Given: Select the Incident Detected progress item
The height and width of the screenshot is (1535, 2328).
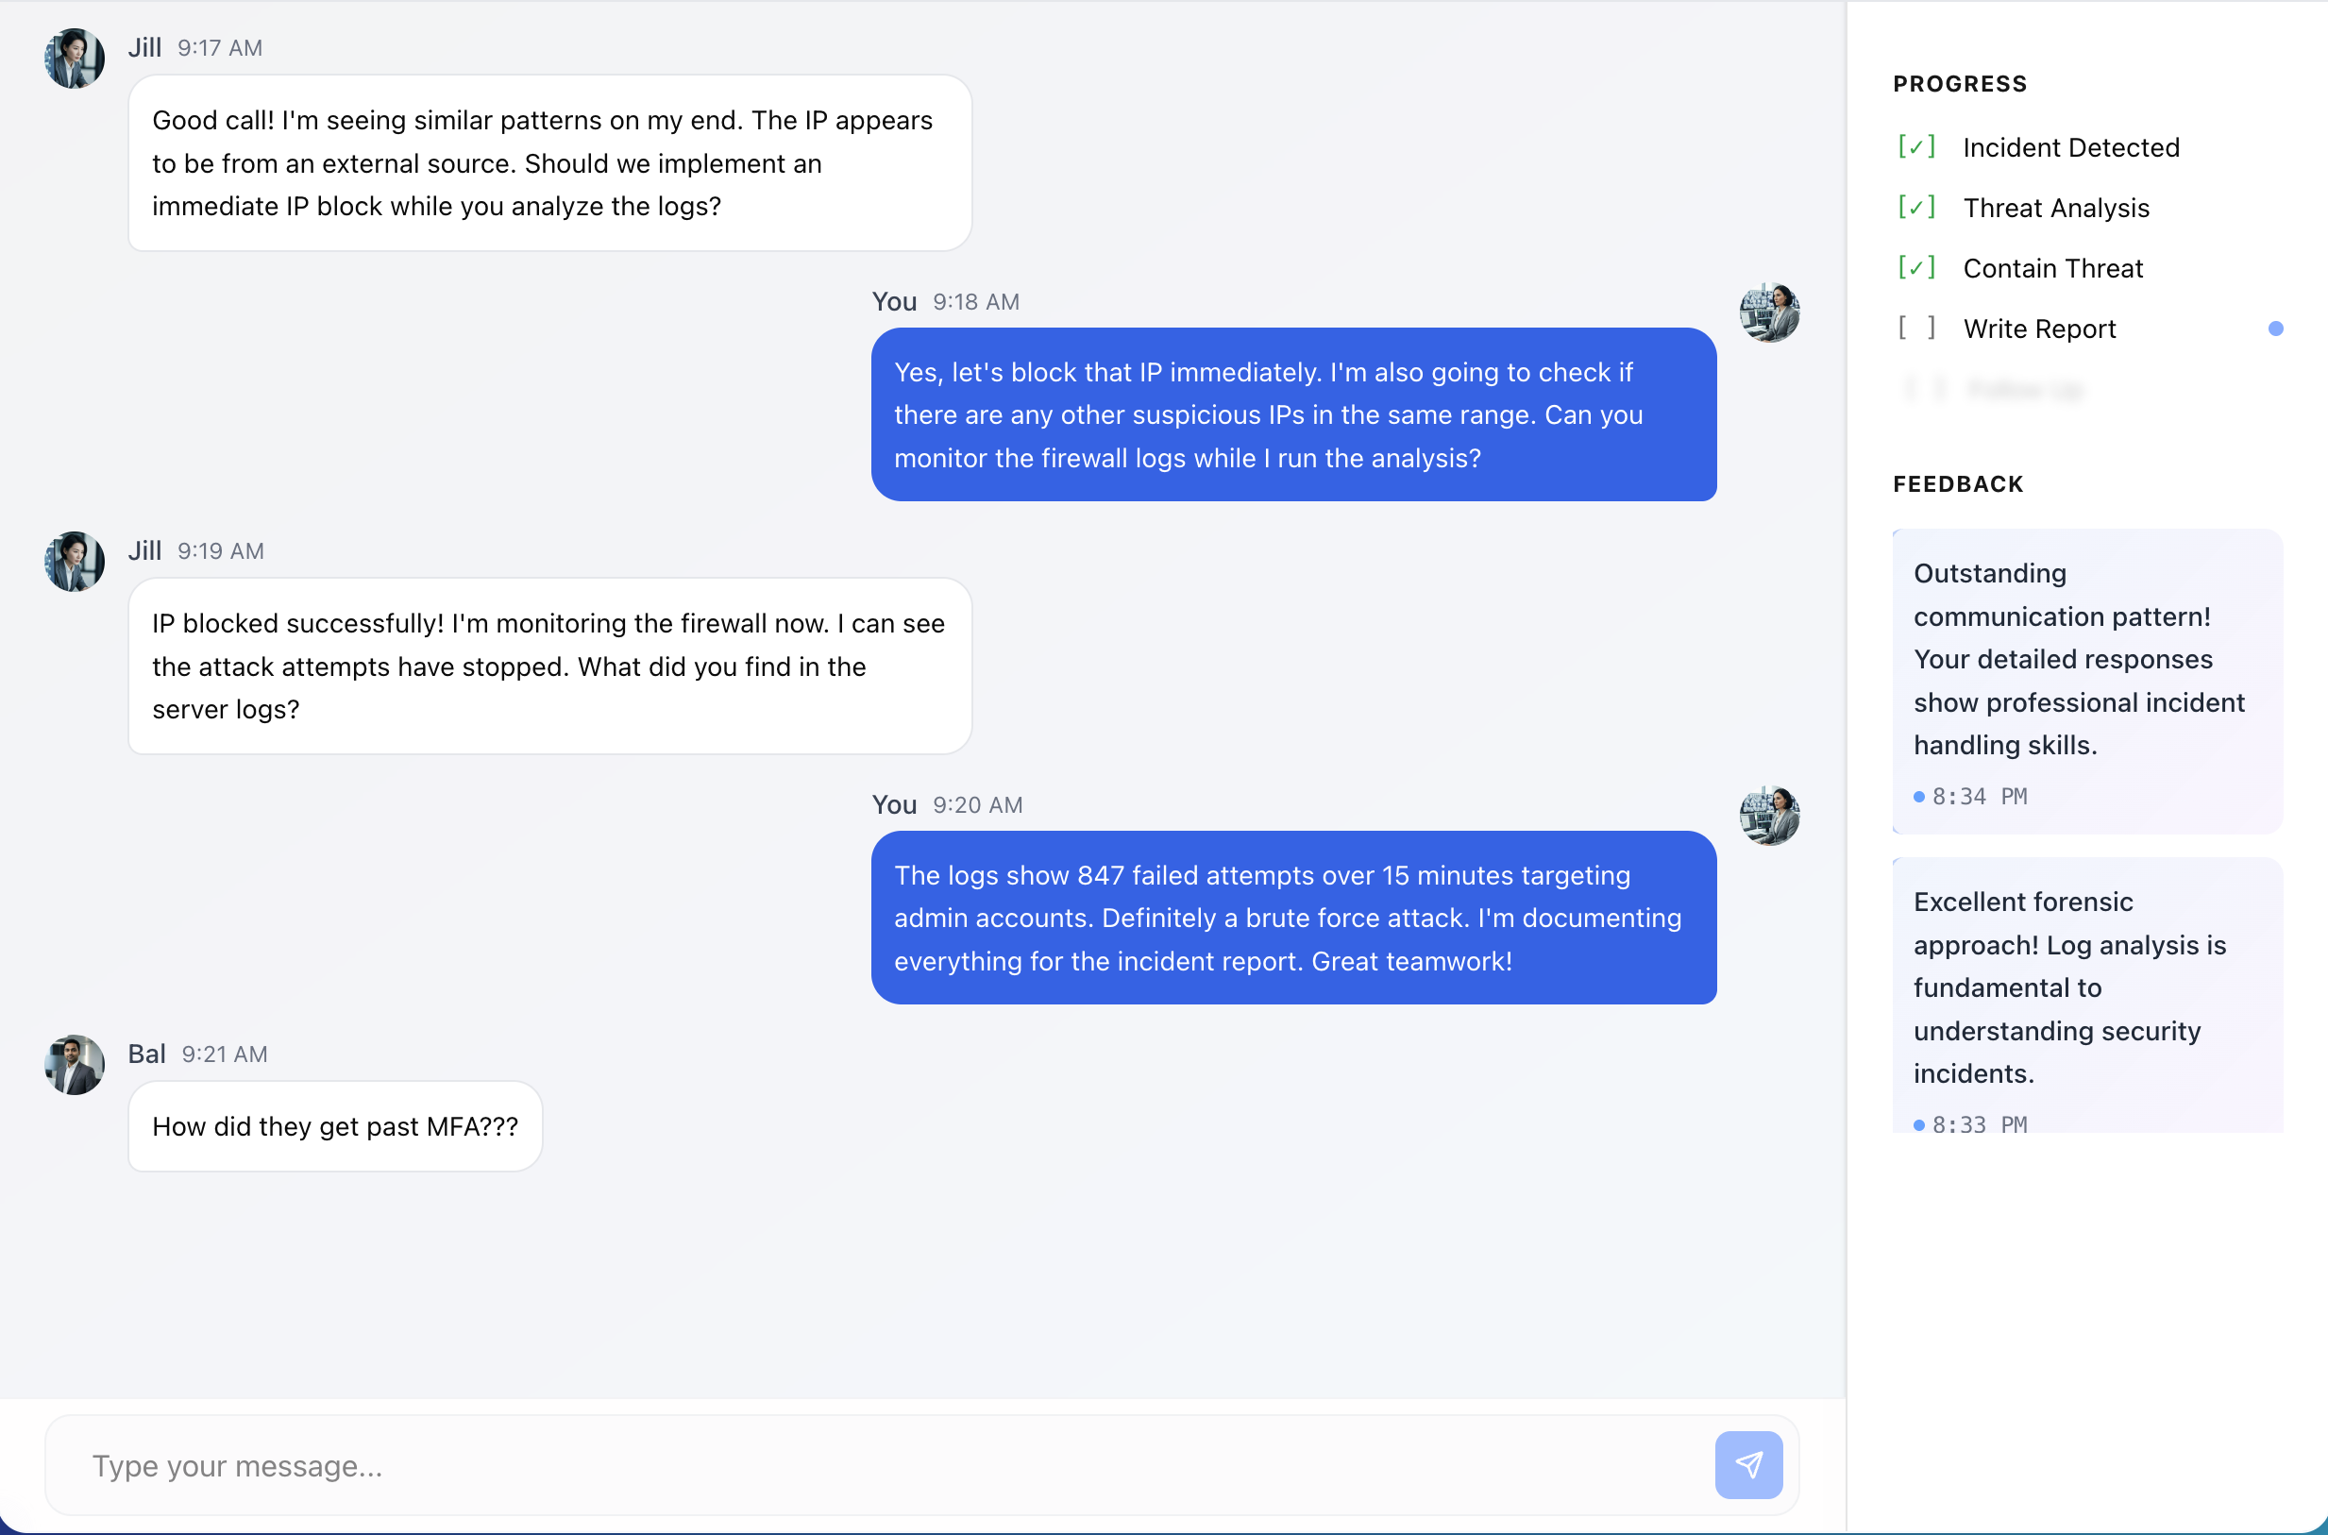Looking at the screenshot, I should tap(2070, 148).
